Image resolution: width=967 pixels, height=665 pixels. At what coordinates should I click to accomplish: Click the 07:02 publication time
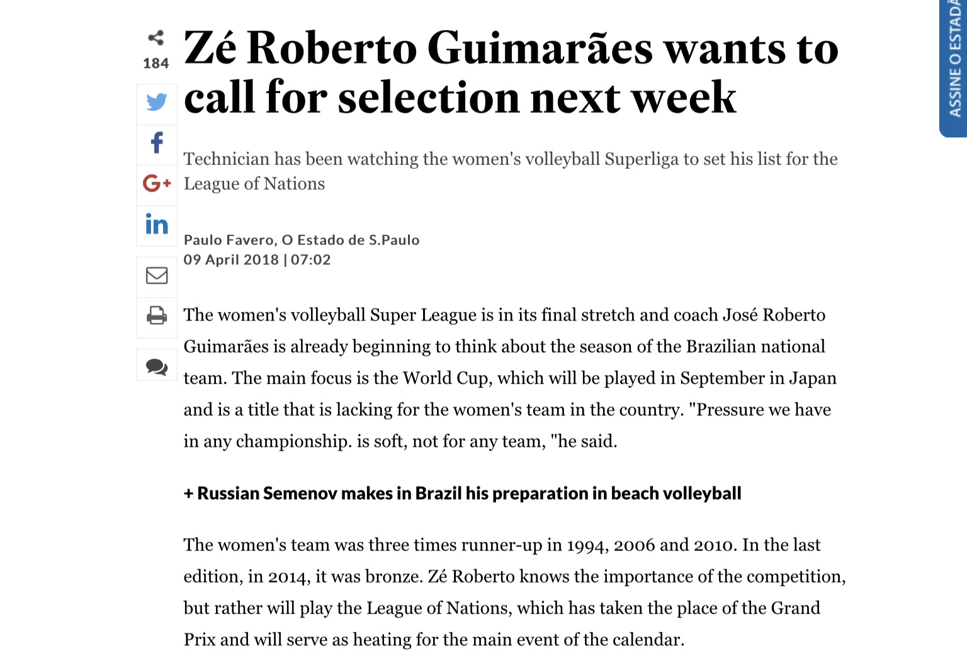310,259
